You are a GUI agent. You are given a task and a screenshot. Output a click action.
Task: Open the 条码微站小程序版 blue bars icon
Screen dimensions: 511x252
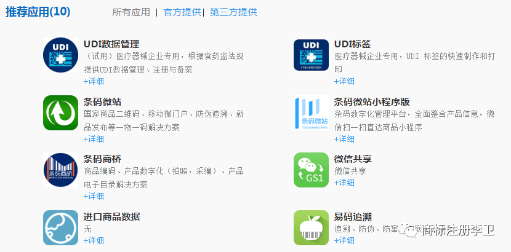(311, 112)
